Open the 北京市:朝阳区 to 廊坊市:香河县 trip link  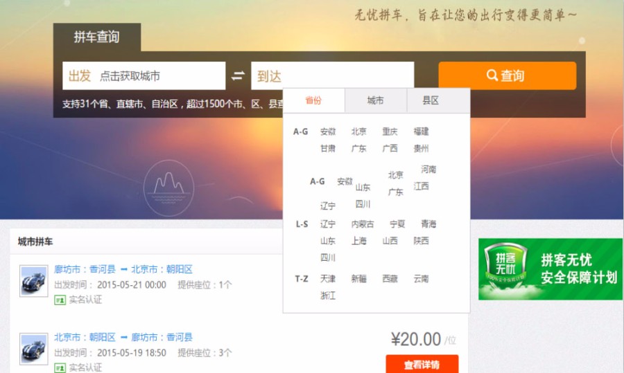pyautogui.click(x=123, y=337)
